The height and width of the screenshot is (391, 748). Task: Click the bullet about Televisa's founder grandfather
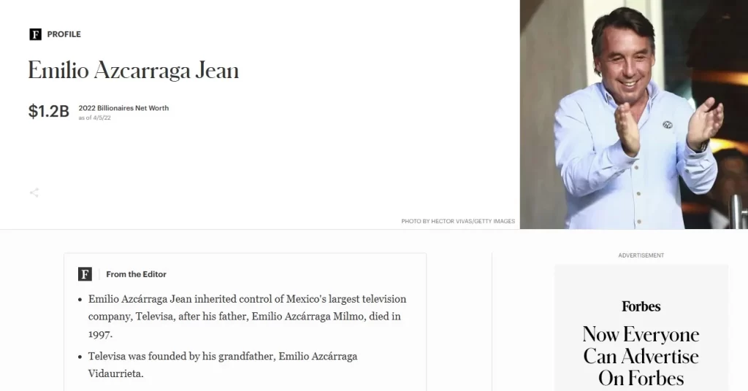pyautogui.click(x=223, y=365)
